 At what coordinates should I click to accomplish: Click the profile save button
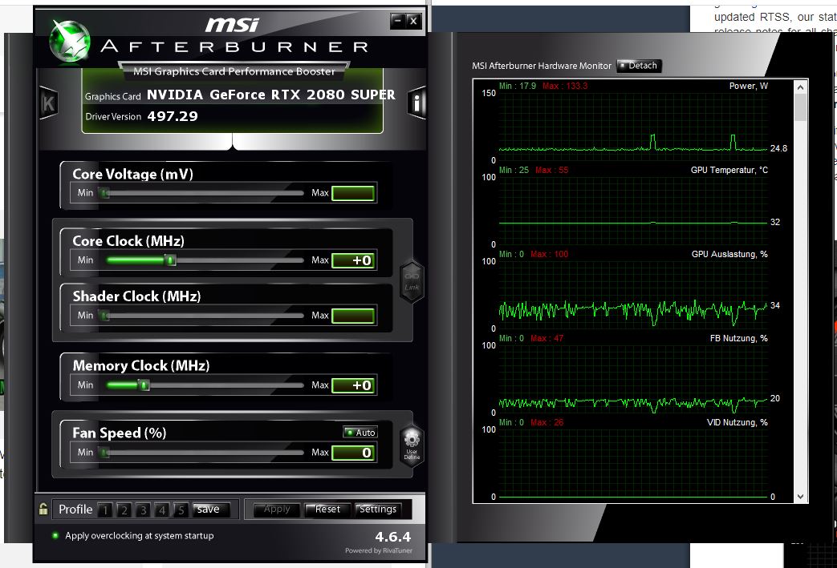(x=211, y=510)
